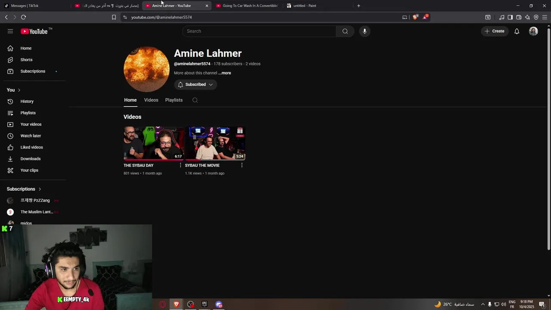Open Create button menu
Screen dimensions: 551x310
(494, 31)
